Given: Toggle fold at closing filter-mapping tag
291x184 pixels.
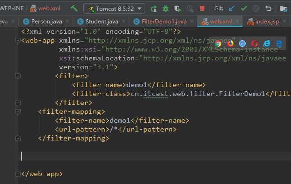Looking at the screenshot, I should 18,138.
